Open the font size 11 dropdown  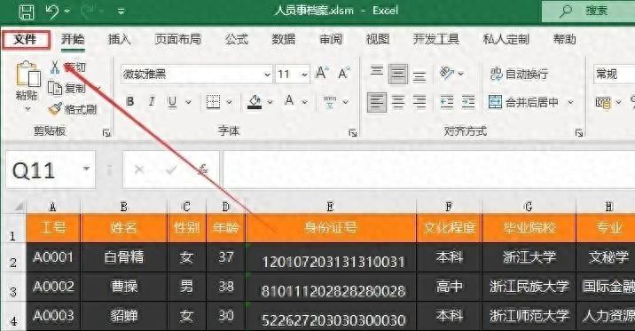click(304, 75)
